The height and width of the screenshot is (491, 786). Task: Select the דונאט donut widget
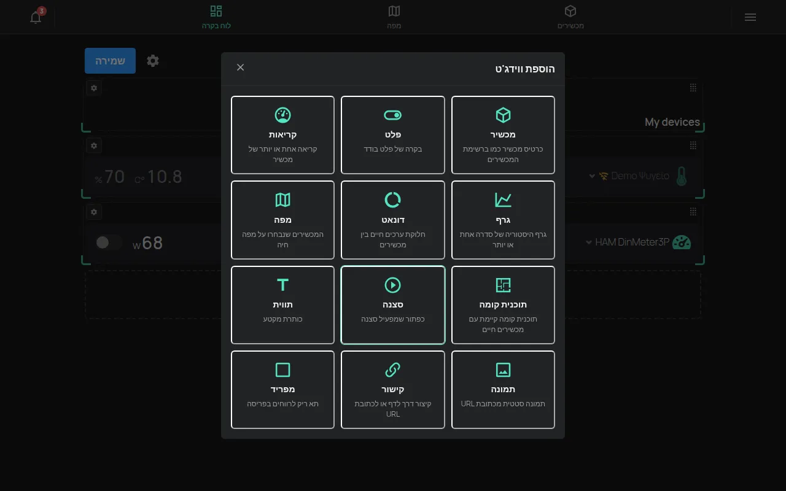[x=393, y=220]
